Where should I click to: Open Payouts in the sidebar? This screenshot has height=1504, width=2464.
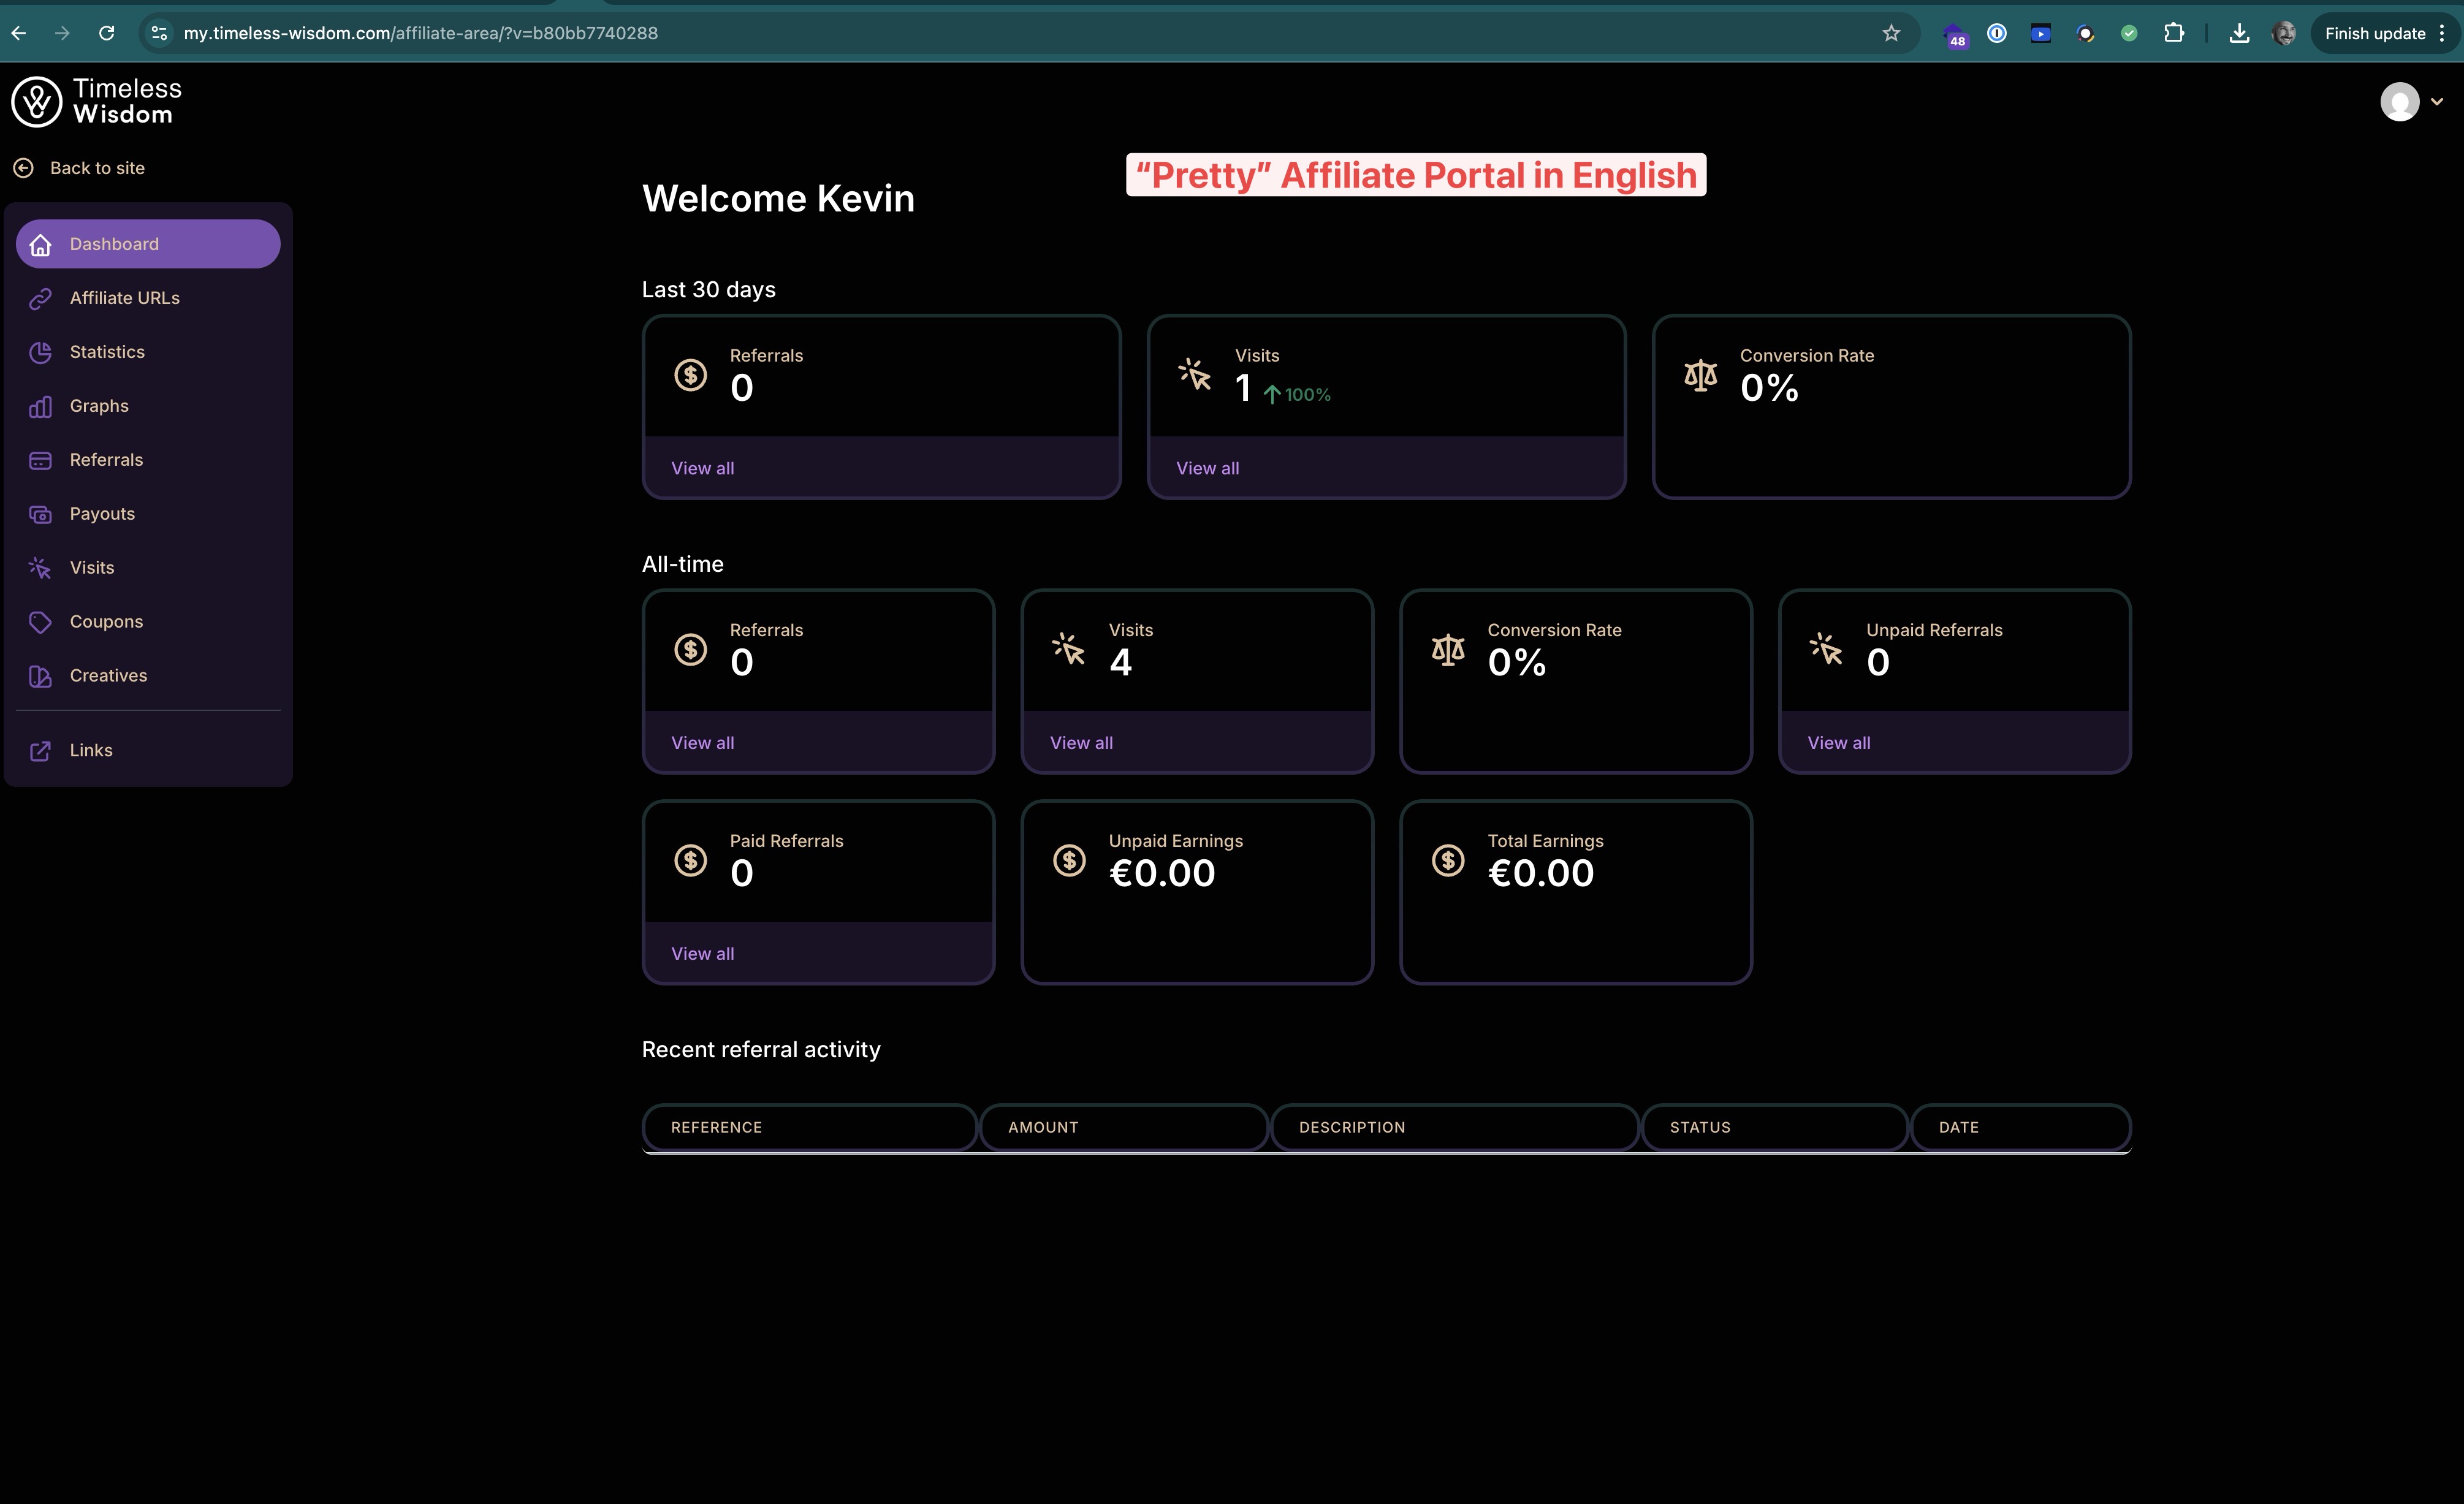coord(148,514)
